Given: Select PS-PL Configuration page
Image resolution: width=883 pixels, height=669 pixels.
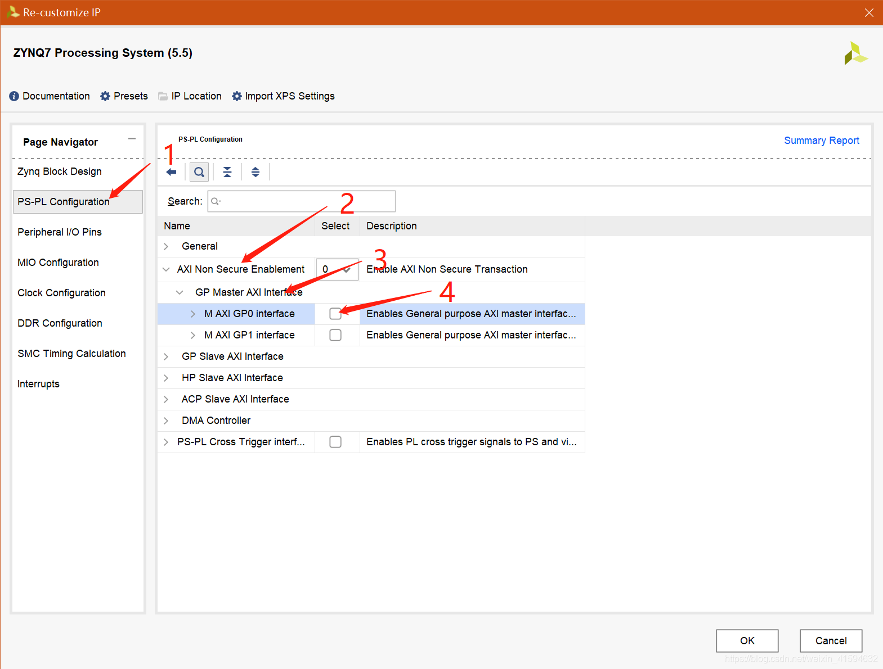Looking at the screenshot, I should tap(78, 202).
